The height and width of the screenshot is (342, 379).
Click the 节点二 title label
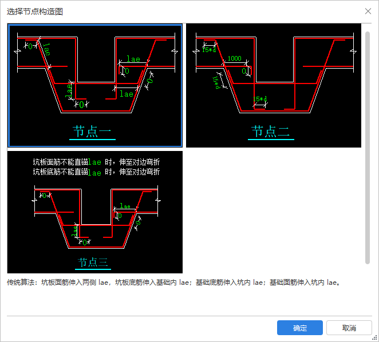tap(270, 132)
